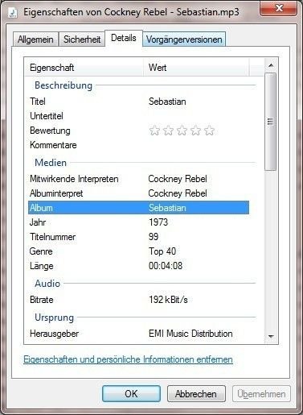Image resolution: width=303 pixels, height=415 pixels.
Task: Edit the Herausgeber value EMI Music Distribution
Action: (190, 334)
